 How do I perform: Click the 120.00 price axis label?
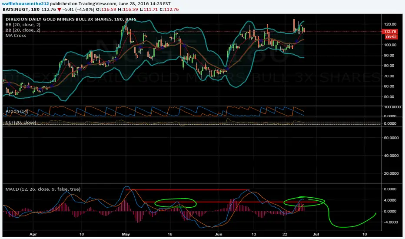click(x=390, y=24)
